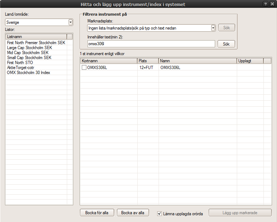Select Large Cap Stockholm SEK list
The height and width of the screenshot is (222, 277).
click(30, 48)
